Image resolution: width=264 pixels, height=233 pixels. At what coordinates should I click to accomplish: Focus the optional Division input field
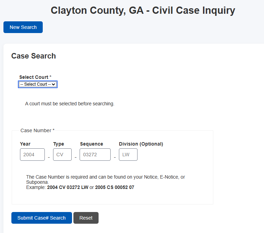click(x=128, y=155)
